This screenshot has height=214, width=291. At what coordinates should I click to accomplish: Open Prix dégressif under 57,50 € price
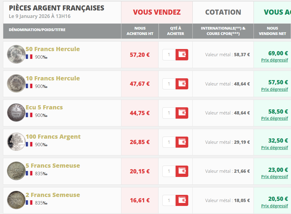coord(275,89)
